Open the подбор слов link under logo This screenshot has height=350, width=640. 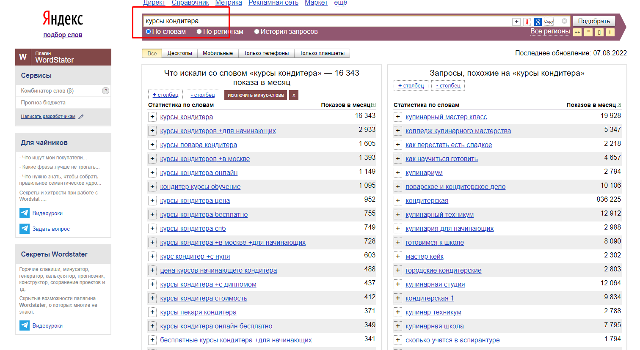click(x=63, y=35)
